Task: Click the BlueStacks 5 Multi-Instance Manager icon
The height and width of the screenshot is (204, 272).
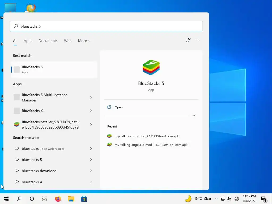Action: pyautogui.click(x=17, y=97)
